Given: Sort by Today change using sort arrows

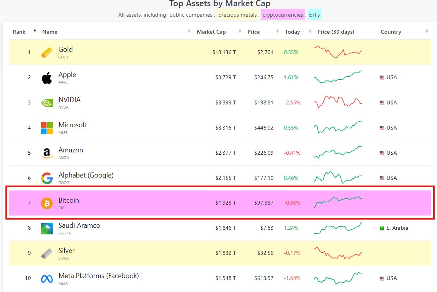Looking at the screenshot, I should point(310,31).
